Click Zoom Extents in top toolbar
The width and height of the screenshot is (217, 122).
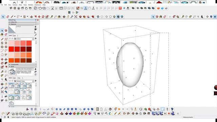76,17
